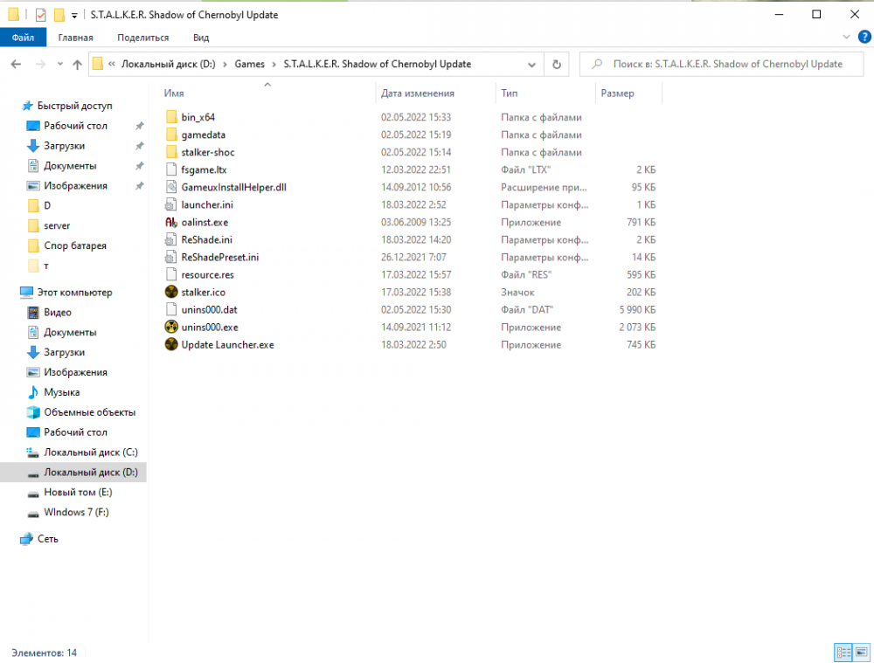Go back with the left arrow

pos(16,64)
